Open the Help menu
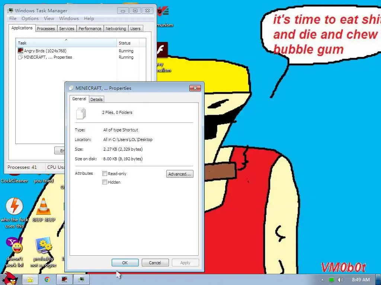 89,19
